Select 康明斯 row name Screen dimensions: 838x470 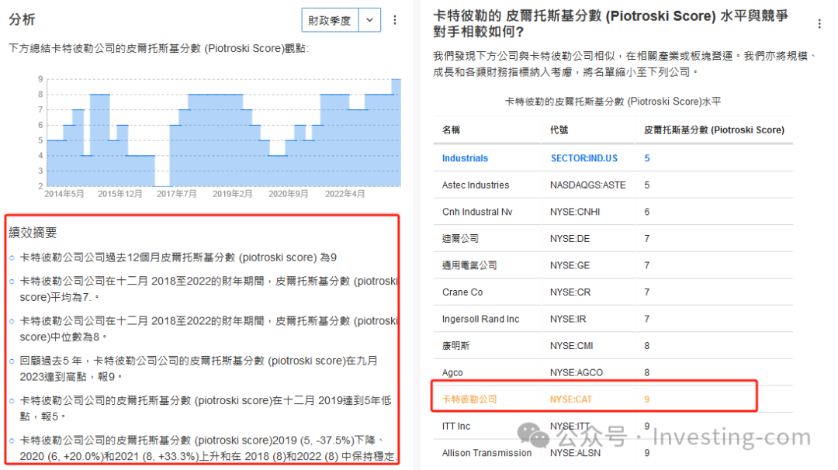point(455,346)
